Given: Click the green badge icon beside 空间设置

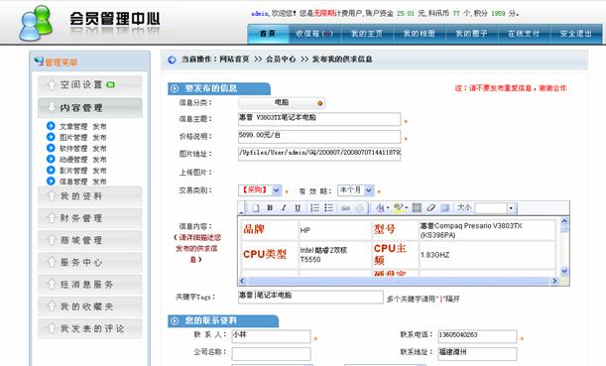Looking at the screenshot, I should coord(110,84).
